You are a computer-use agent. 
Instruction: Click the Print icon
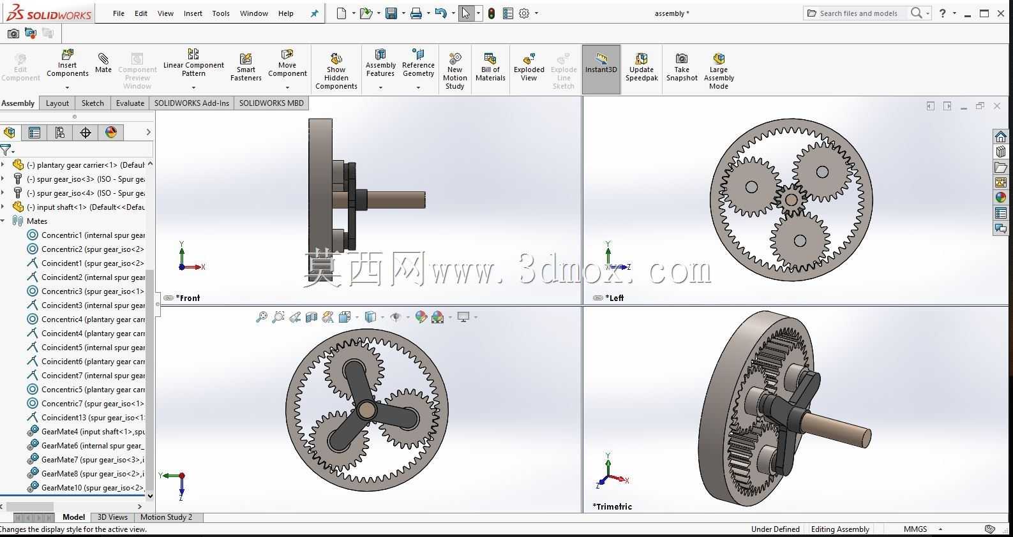tap(416, 13)
